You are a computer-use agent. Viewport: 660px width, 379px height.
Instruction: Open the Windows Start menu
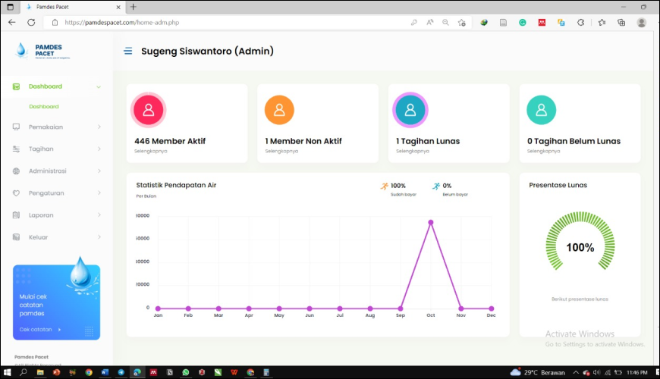tap(8, 373)
